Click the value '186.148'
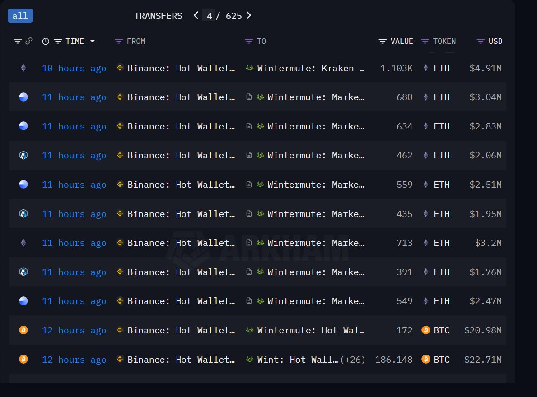This screenshot has height=397, width=537. (x=394, y=360)
